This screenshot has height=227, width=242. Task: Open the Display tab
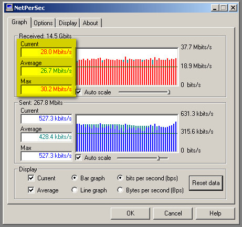coord(68,23)
